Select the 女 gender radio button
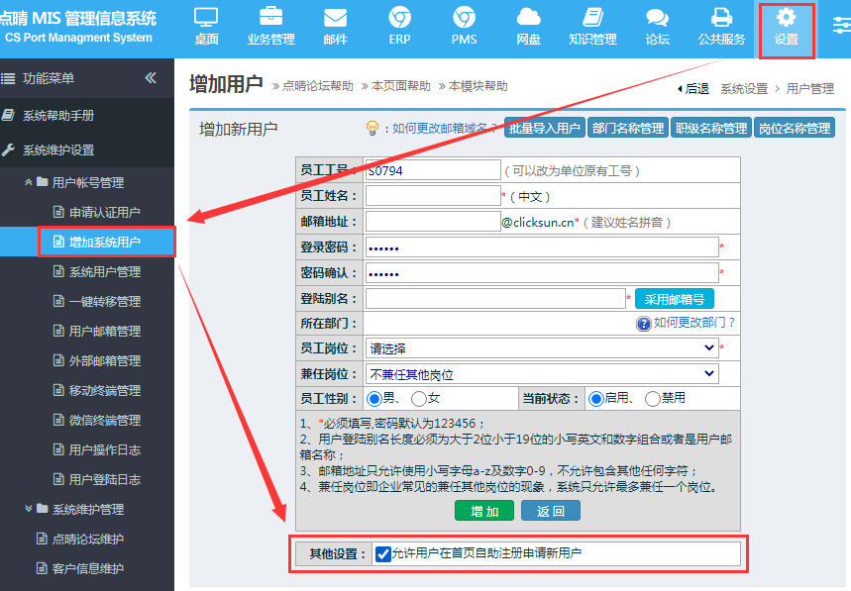Screen dimensions: 851x591 [419, 399]
